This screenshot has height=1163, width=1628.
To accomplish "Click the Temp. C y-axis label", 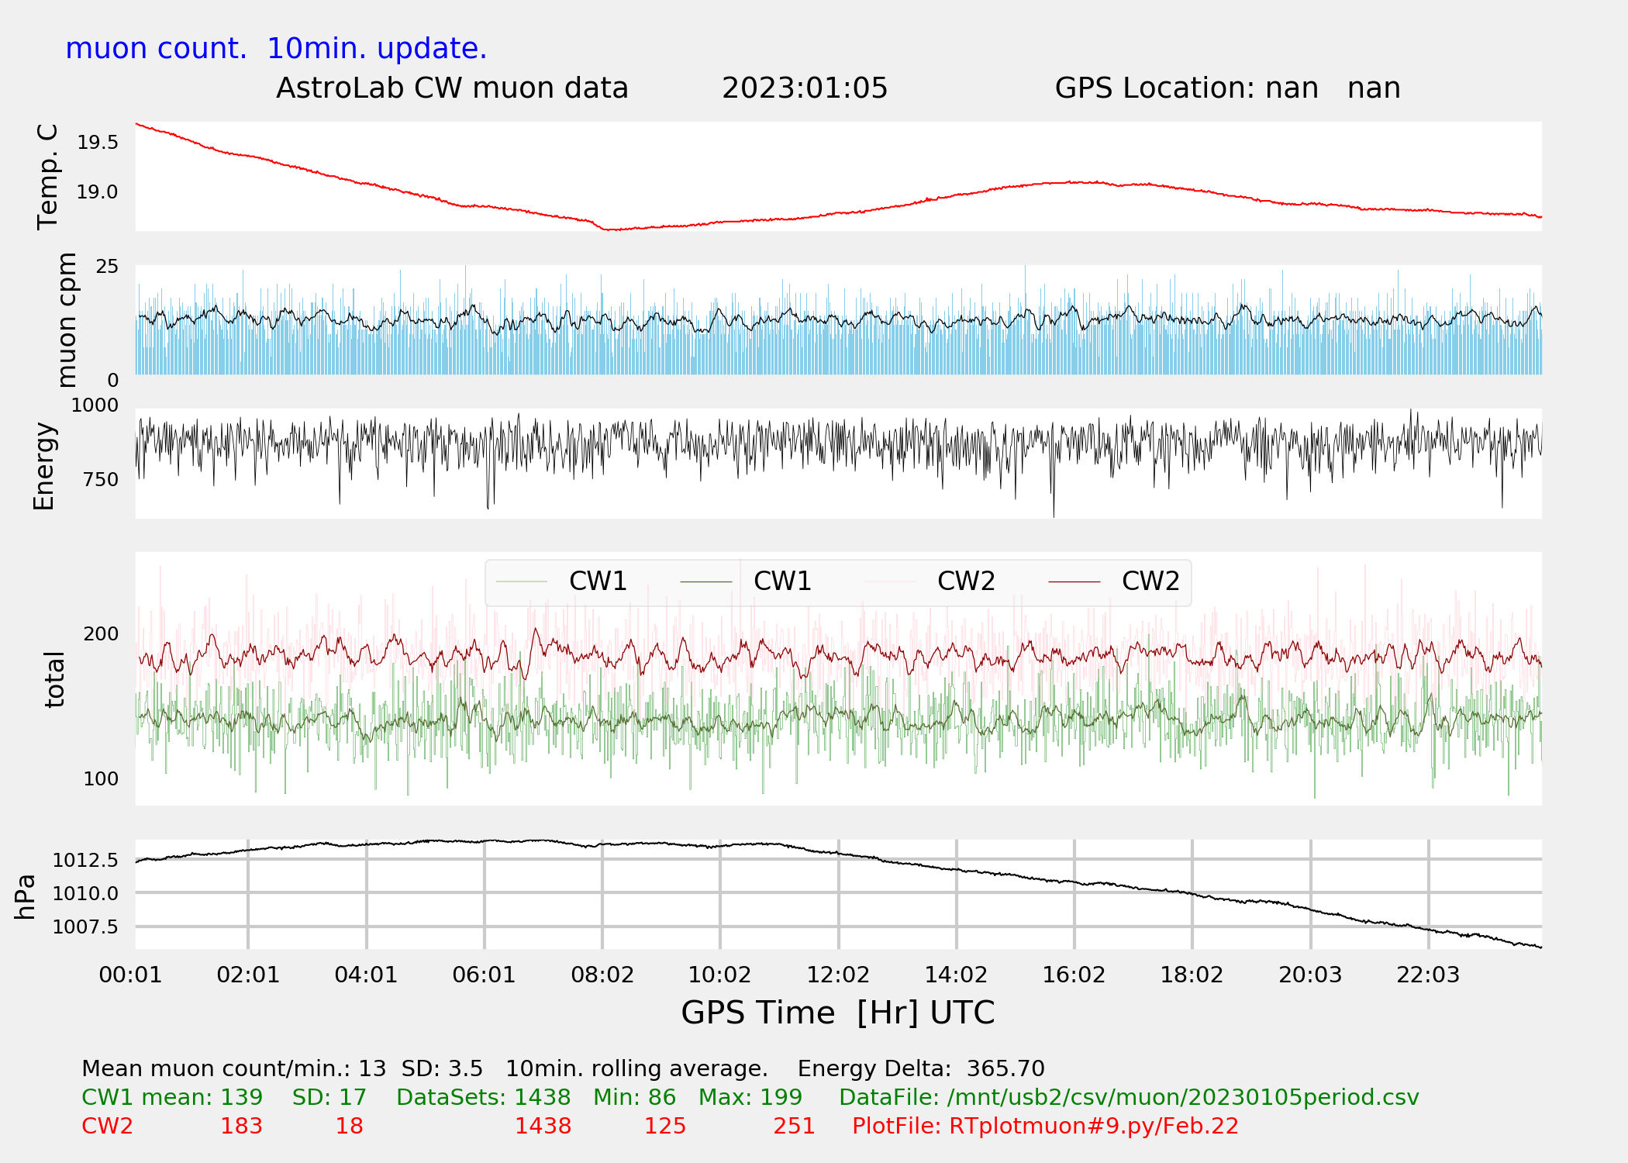I will click(48, 177).
